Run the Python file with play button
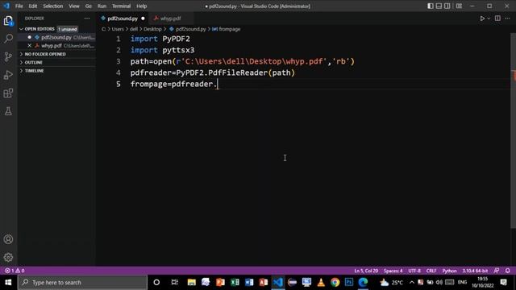 [482, 19]
